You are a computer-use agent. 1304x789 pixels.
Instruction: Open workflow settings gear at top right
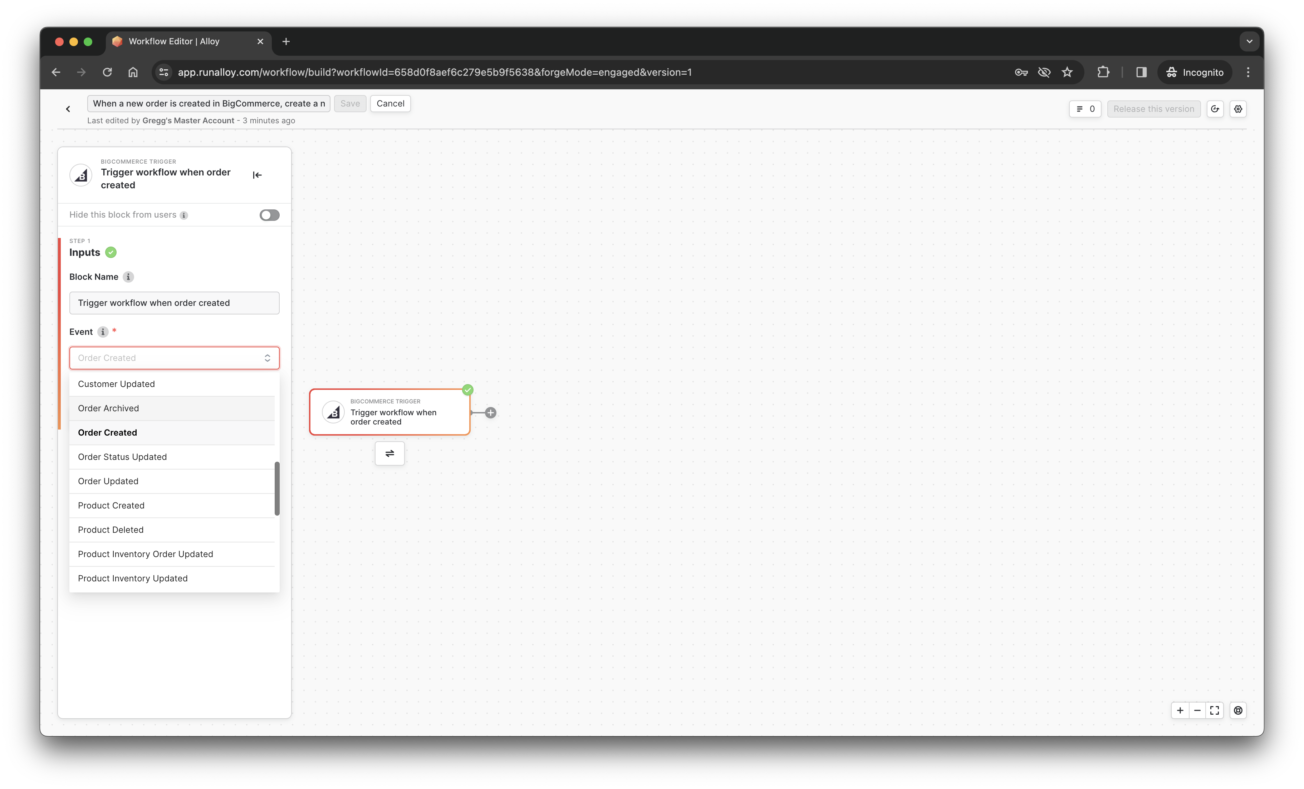[1238, 109]
